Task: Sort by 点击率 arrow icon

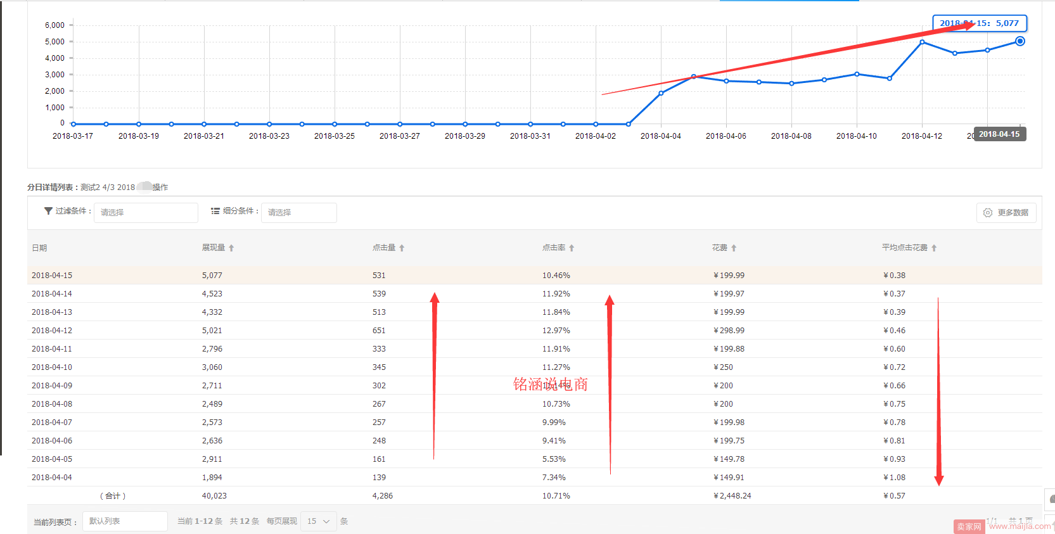Action: click(x=572, y=248)
